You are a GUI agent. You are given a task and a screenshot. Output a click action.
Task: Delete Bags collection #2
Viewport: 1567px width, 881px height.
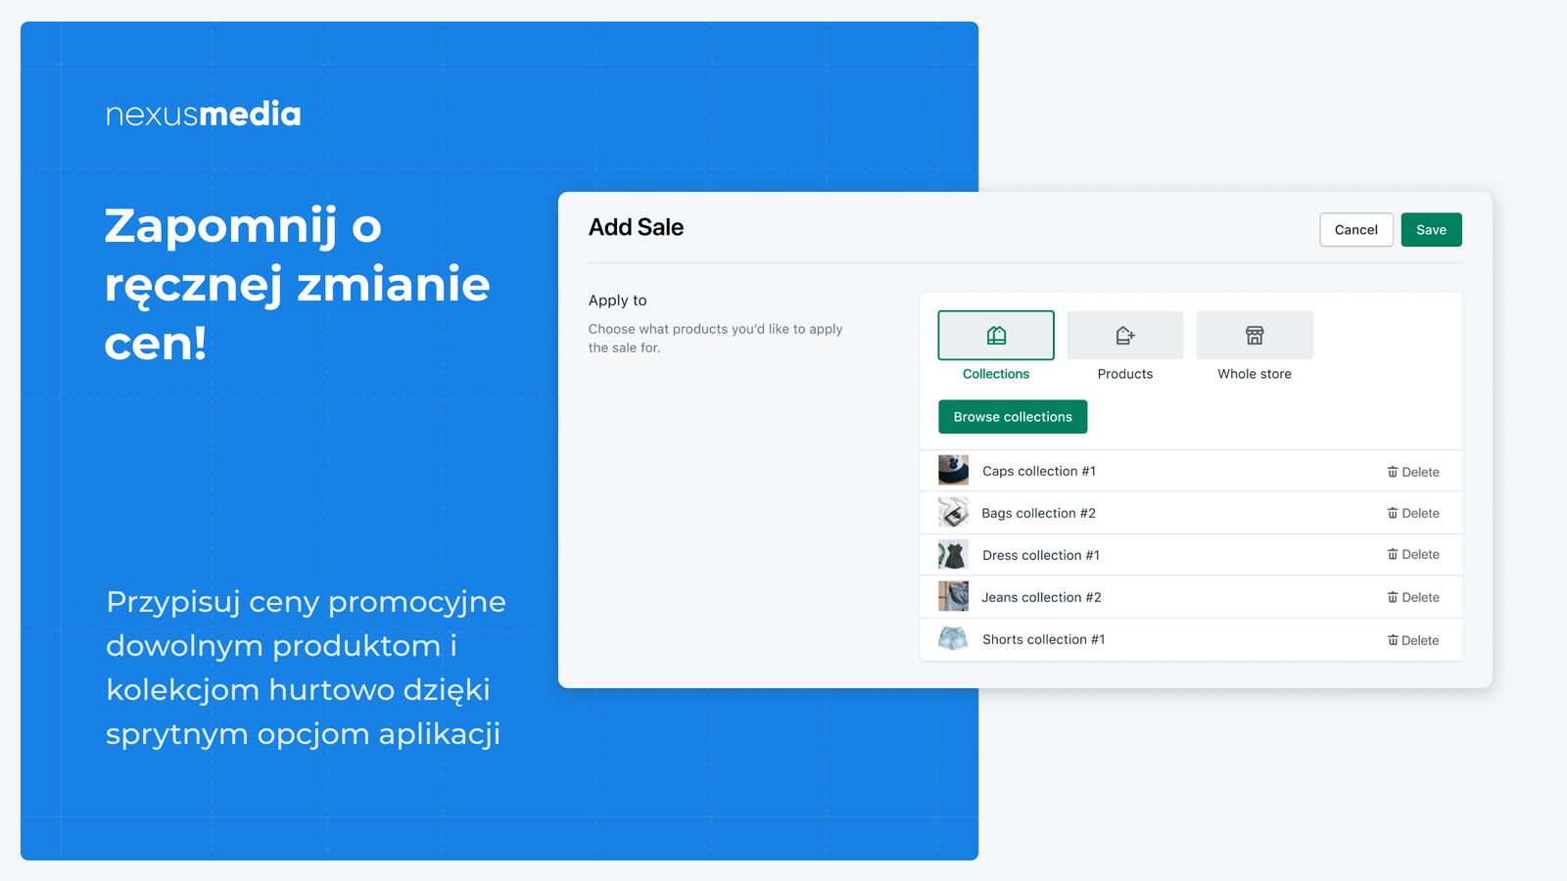1413,513
